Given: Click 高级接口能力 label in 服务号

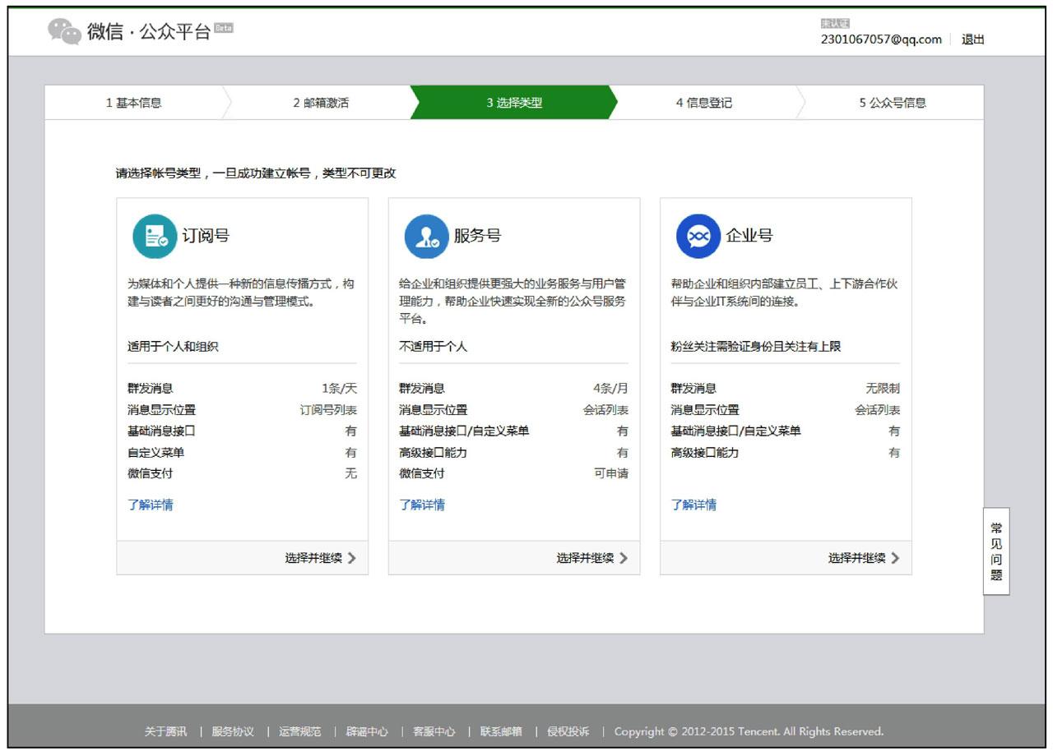Looking at the screenshot, I should click(x=433, y=453).
